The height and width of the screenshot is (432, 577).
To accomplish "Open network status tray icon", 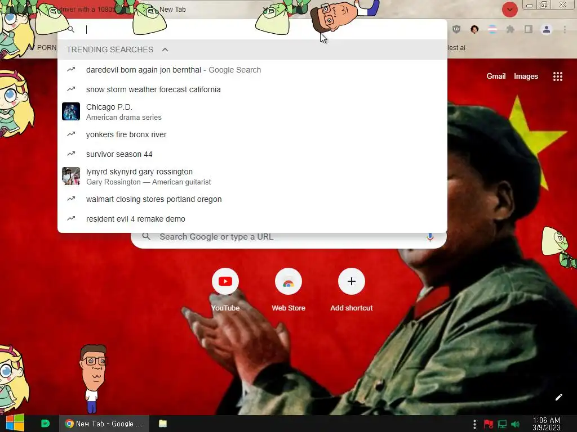I will pos(502,424).
